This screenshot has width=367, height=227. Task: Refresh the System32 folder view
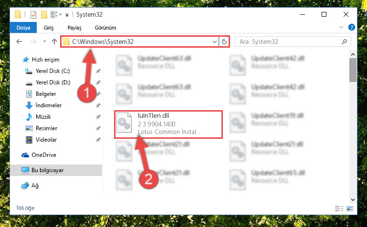pyautogui.click(x=224, y=41)
